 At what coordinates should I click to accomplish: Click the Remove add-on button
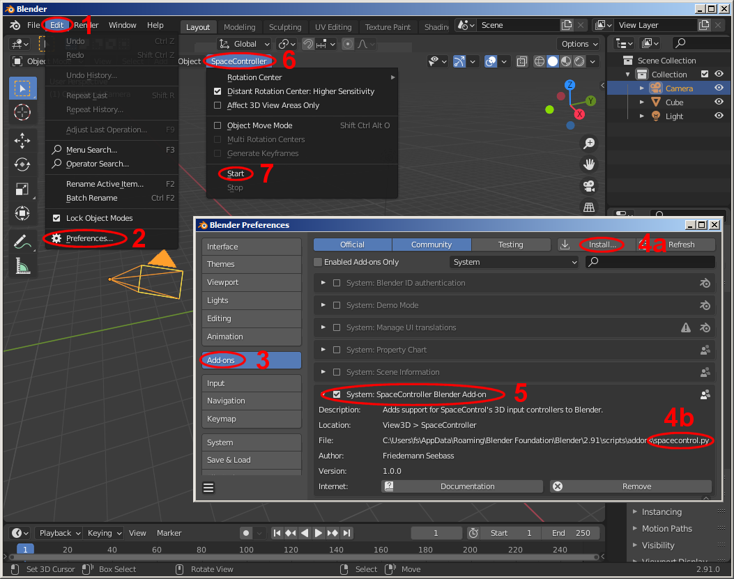631,486
